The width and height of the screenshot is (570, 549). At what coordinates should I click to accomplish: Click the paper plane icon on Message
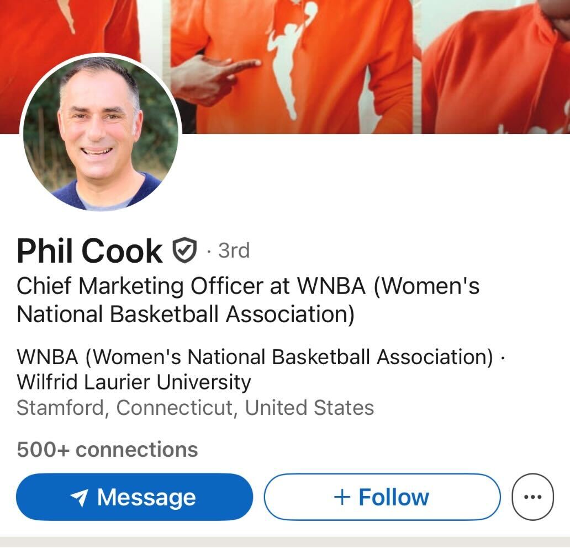pos(79,497)
